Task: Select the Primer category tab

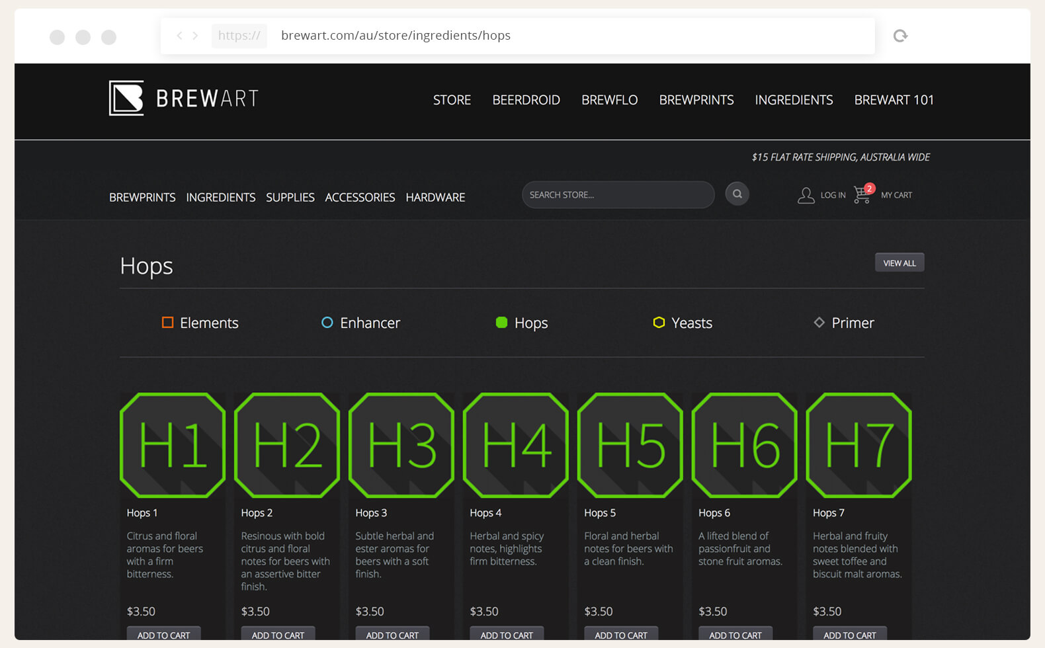Action: coord(844,323)
